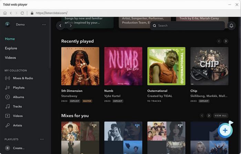Click the MASTER badge under 5th Dimension

pyautogui.click(x=87, y=101)
